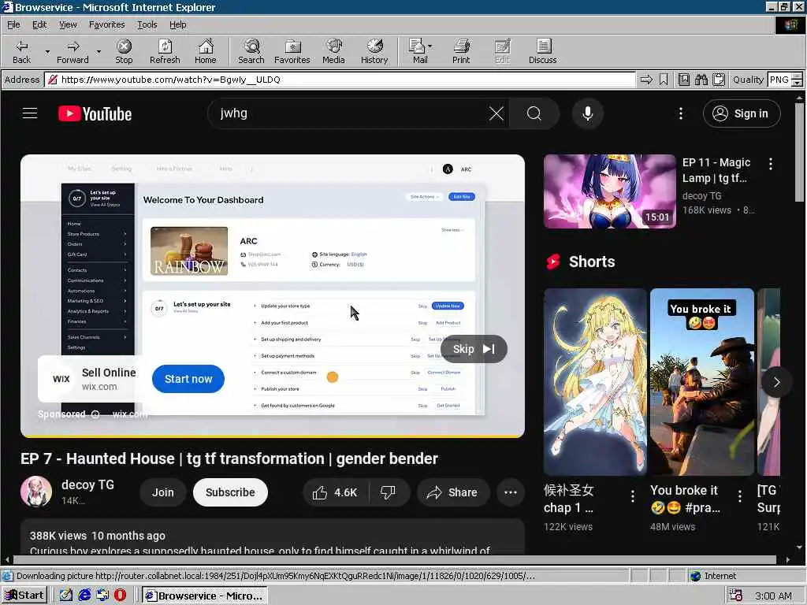
Task: Open the File menu
Action: pyautogui.click(x=13, y=24)
